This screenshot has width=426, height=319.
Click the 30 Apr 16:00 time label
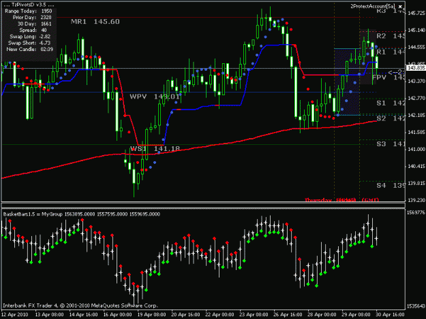click(x=390, y=314)
